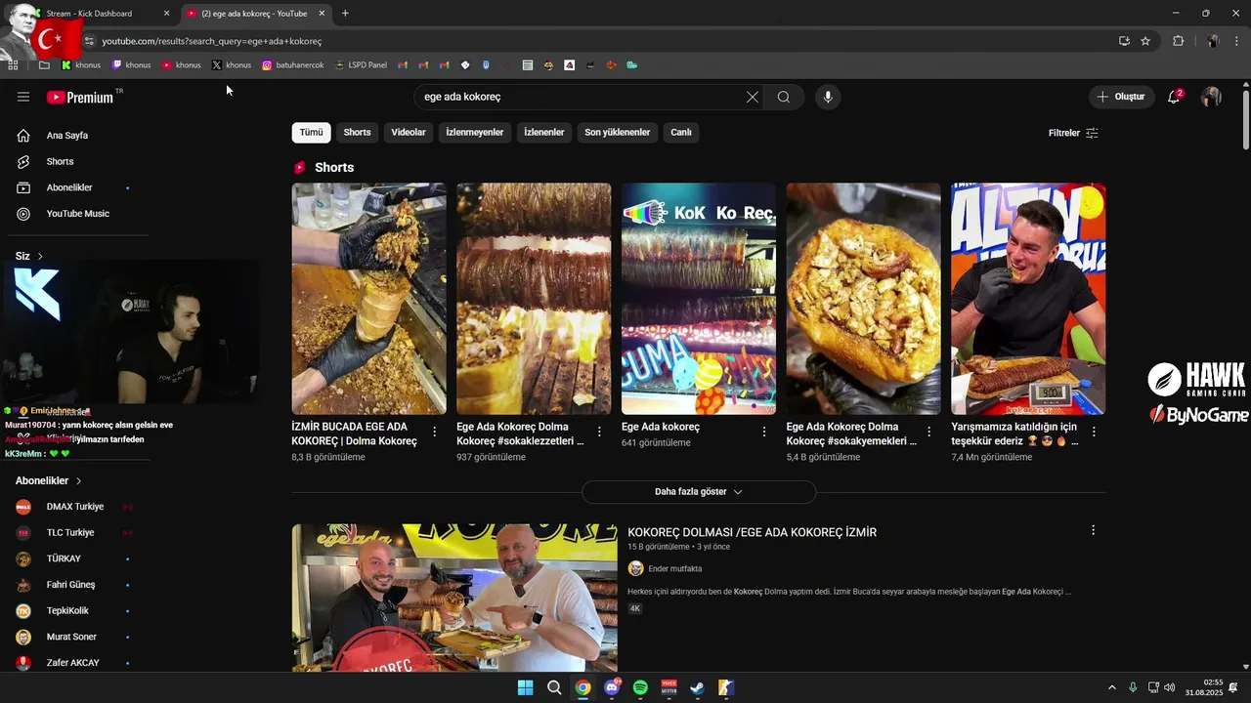Open Instagram 'batuhanercok' bookmark

point(293,65)
